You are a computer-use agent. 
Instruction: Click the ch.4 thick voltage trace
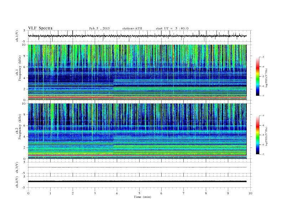click(x=137, y=182)
